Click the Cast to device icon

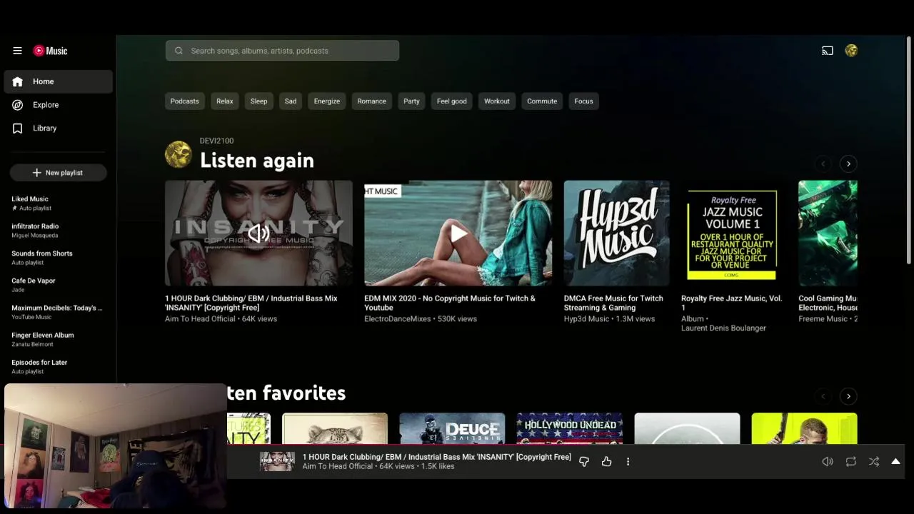point(828,51)
